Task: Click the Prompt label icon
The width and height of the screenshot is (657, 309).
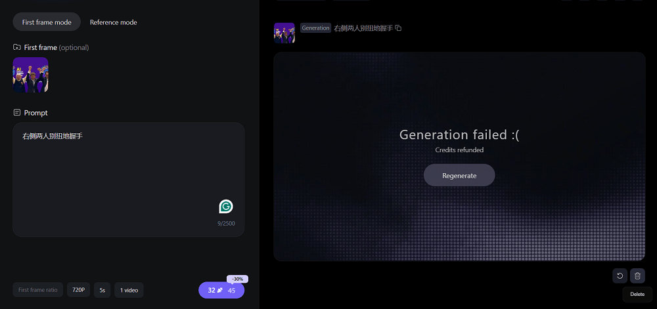Action: pos(17,113)
